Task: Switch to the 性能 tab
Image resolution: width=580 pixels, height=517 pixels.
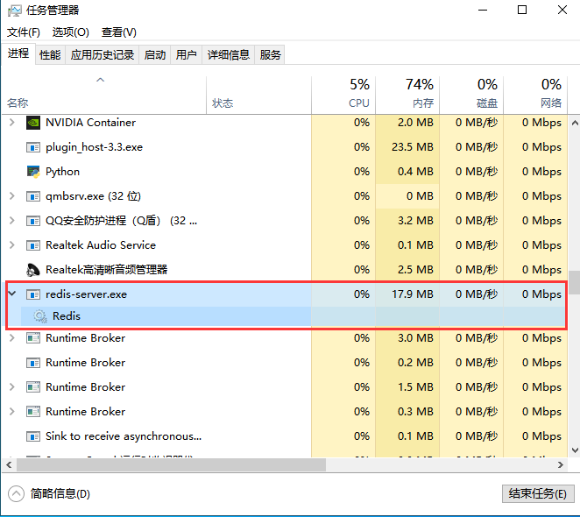Action: pos(50,54)
